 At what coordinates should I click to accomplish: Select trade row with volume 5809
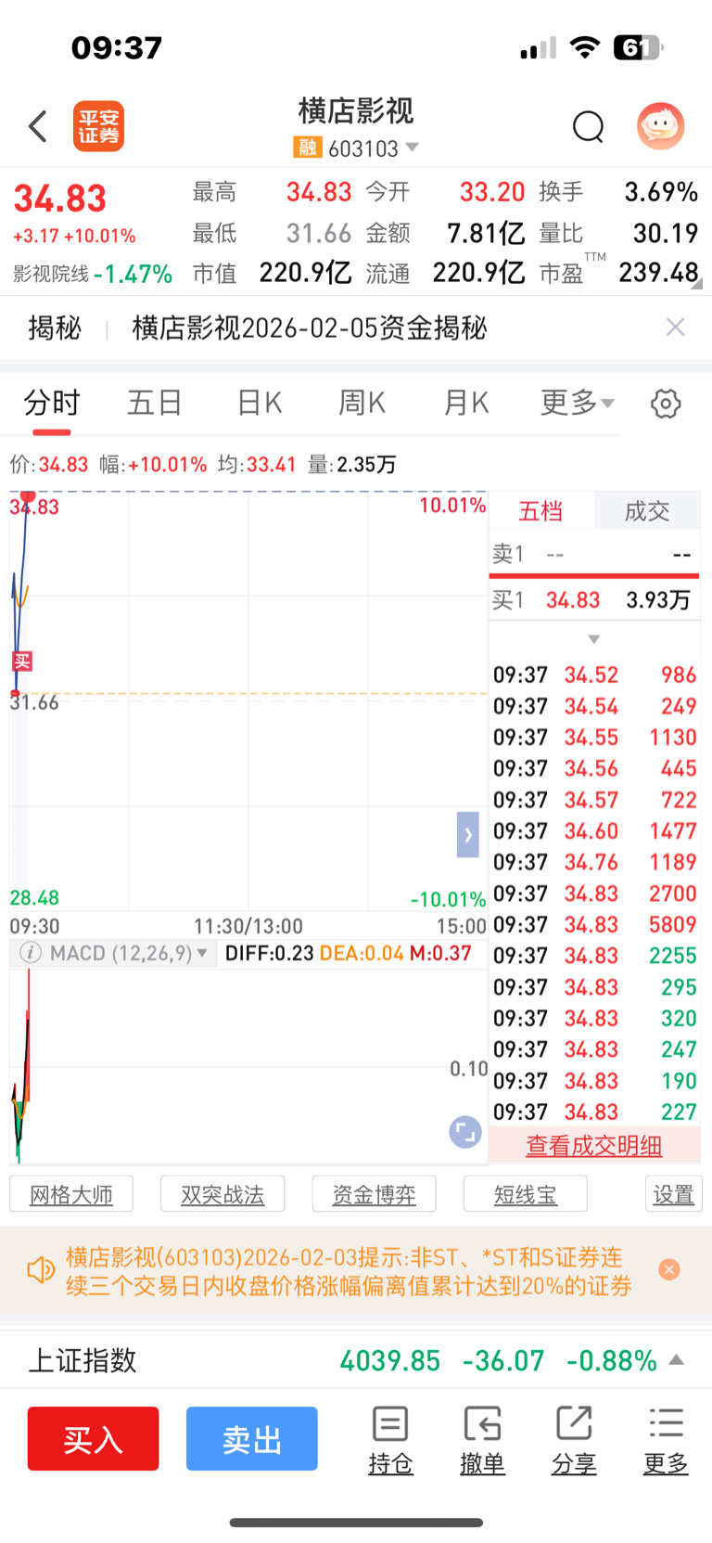594,924
